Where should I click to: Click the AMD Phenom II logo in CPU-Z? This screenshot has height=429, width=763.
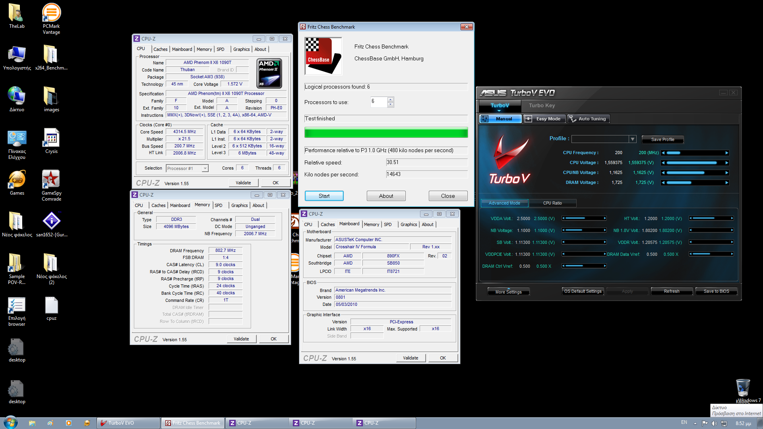[269, 73]
